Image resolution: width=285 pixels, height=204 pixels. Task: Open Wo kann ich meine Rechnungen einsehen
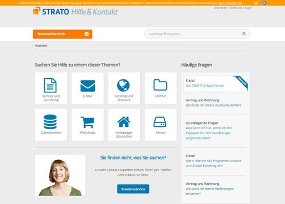pos(209,191)
